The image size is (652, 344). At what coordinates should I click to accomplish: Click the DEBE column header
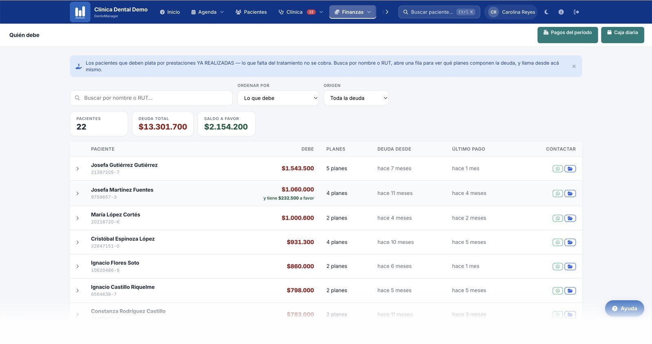308,149
